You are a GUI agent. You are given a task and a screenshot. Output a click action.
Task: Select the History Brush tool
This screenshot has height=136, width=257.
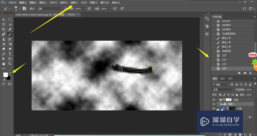click(10, 39)
